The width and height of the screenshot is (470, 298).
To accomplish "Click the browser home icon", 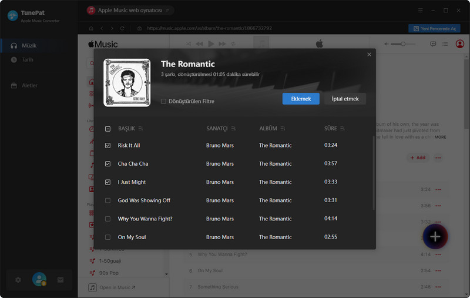I will tap(91, 28).
